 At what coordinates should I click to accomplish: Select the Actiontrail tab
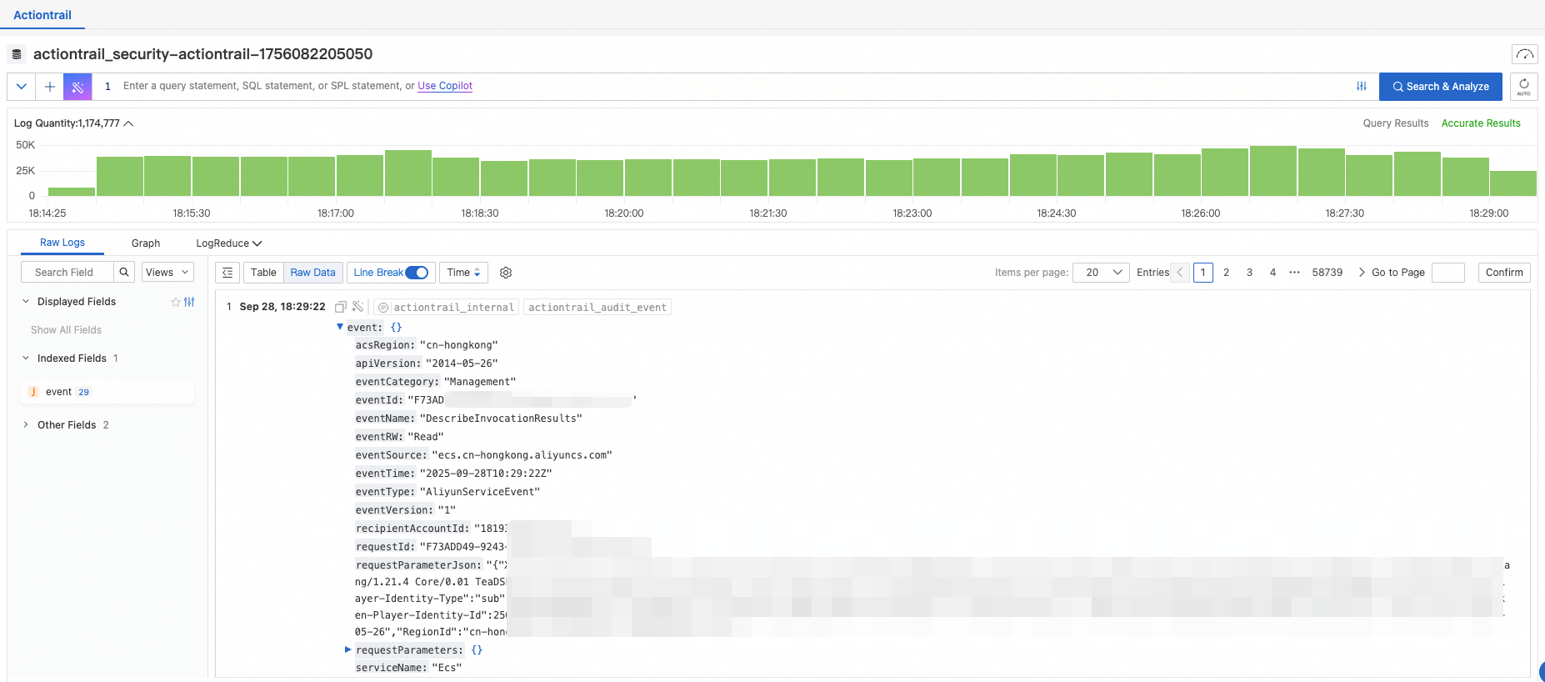coord(42,15)
